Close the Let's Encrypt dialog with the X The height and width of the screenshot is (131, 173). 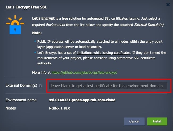pyautogui.click(x=168, y=5)
